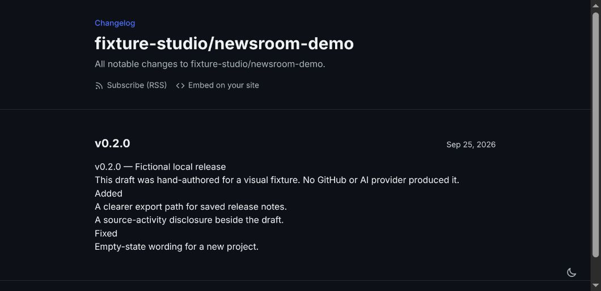Click the scrollbar up arrow
Image resolution: width=601 pixels, height=291 pixels.
click(x=596, y=5)
